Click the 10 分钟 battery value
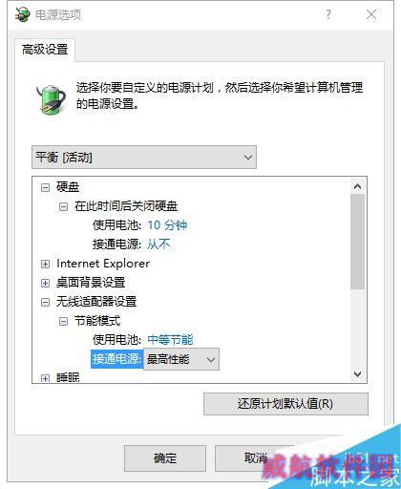The height and width of the screenshot is (489, 401). tap(167, 225)
